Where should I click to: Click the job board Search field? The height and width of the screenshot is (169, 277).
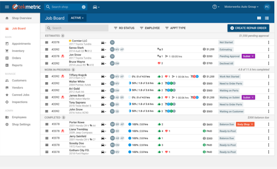77,28
